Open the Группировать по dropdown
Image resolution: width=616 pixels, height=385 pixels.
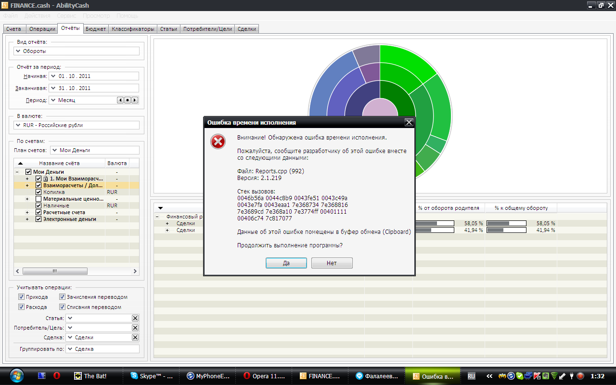coord(102,349)
